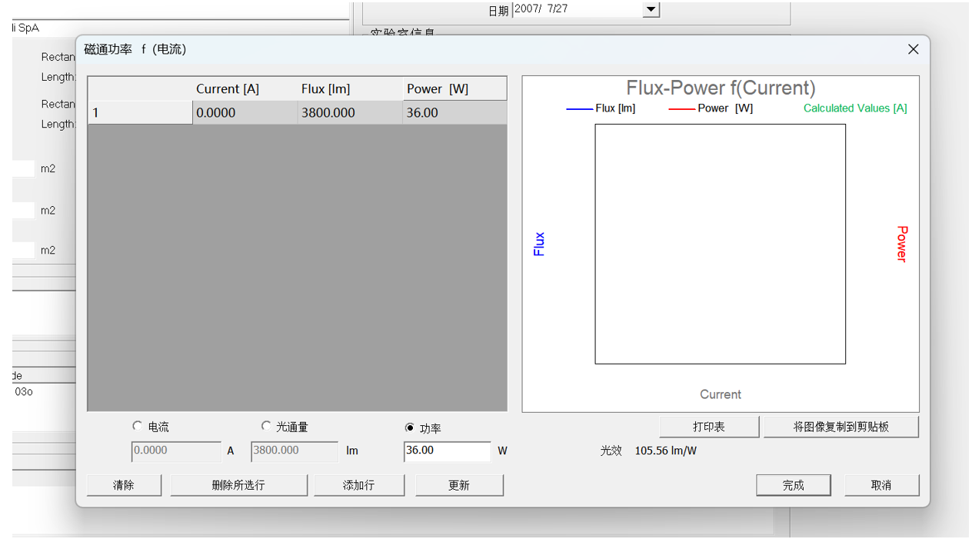This screenshot has height=539, width=972.
Task: Click the 清除 button
Action: pyautogui.click(x=124, y=485)
